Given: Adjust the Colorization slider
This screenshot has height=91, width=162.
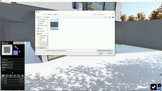Looking at the screenshot, I should (13, 60).
